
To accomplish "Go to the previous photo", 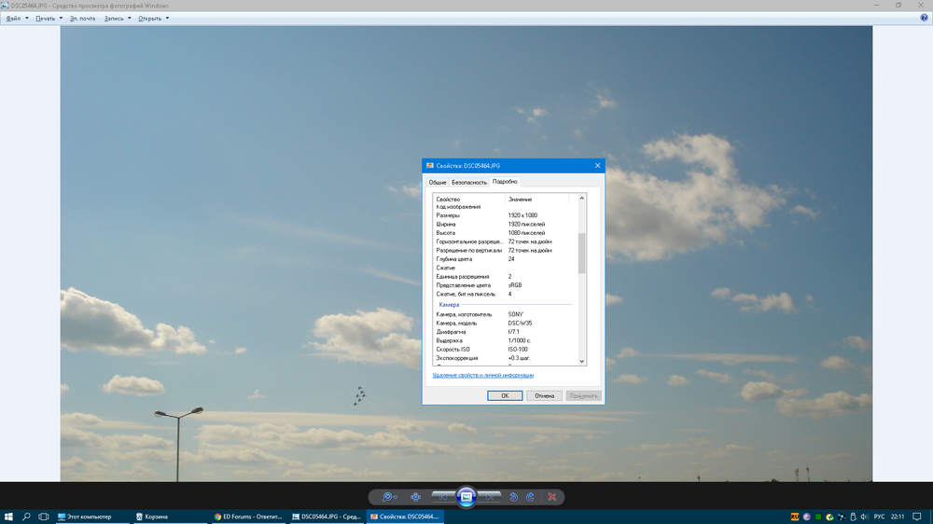I will click(443, 497).
